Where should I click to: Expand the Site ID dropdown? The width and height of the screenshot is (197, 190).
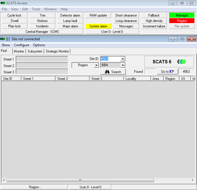click(x=123, y=59)
